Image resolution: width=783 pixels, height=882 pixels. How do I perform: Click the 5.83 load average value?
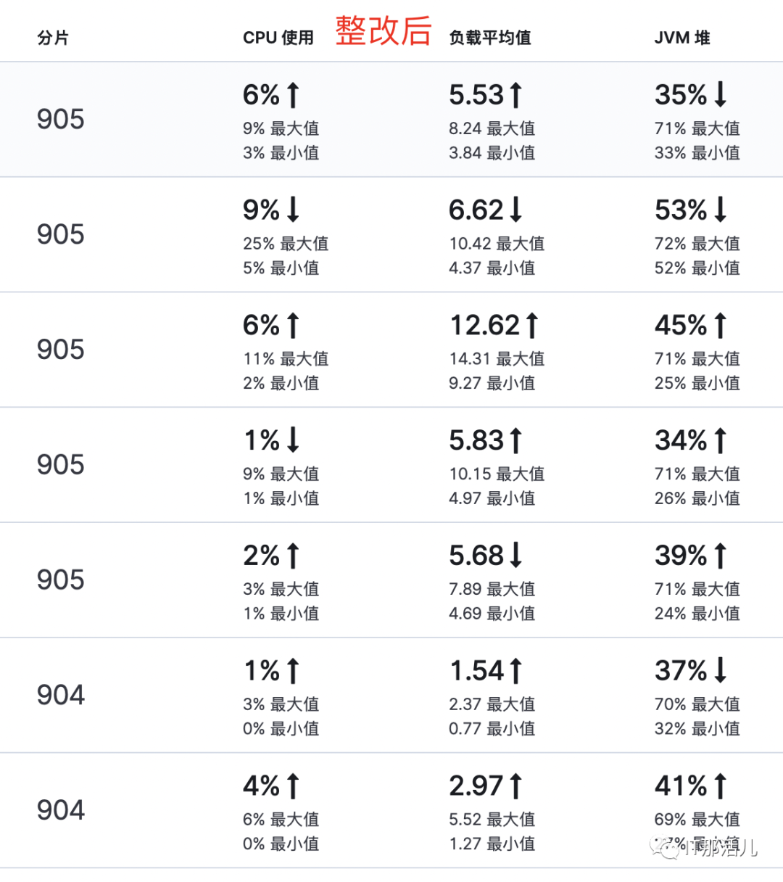click(476, 440)
